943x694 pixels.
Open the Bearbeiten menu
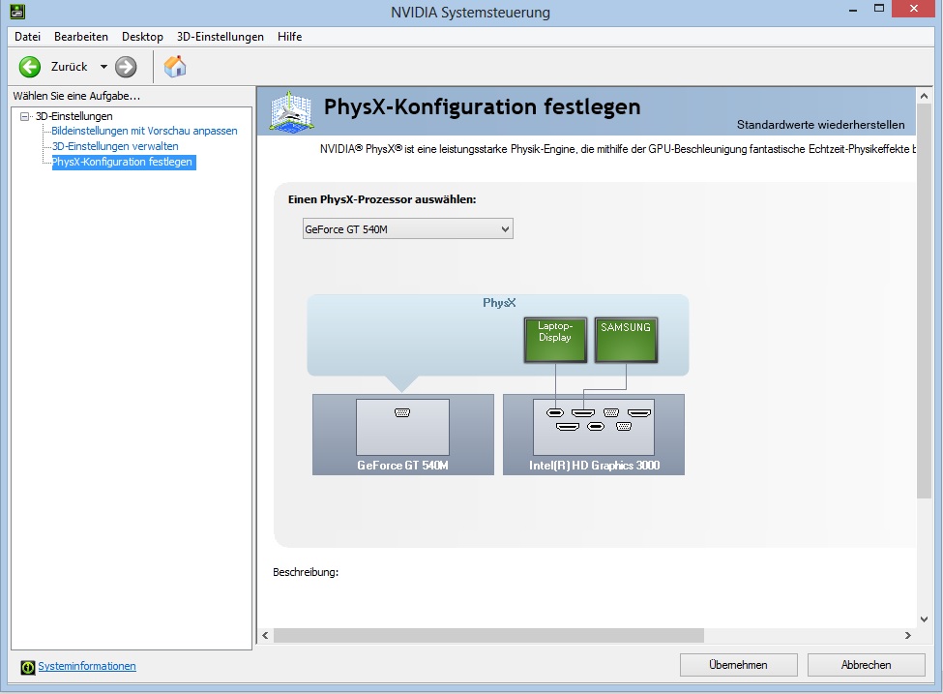81,37
